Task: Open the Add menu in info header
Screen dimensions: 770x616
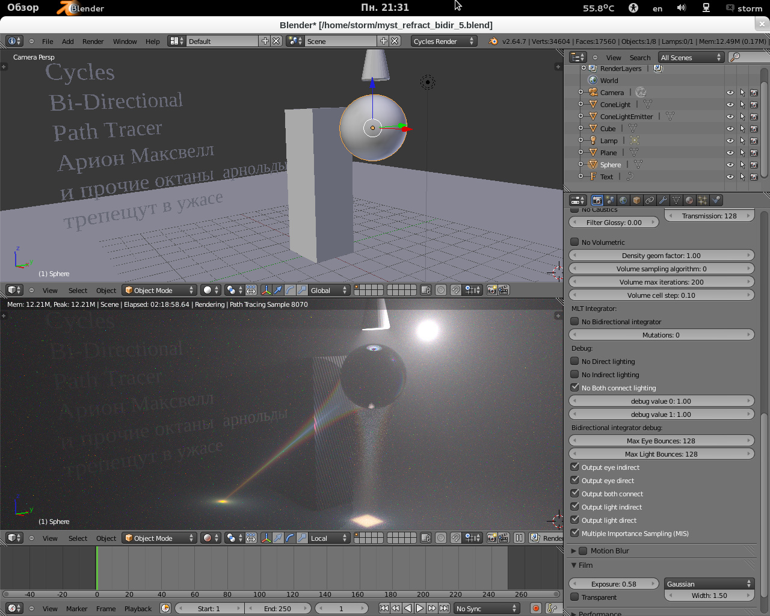Action: 68,42
